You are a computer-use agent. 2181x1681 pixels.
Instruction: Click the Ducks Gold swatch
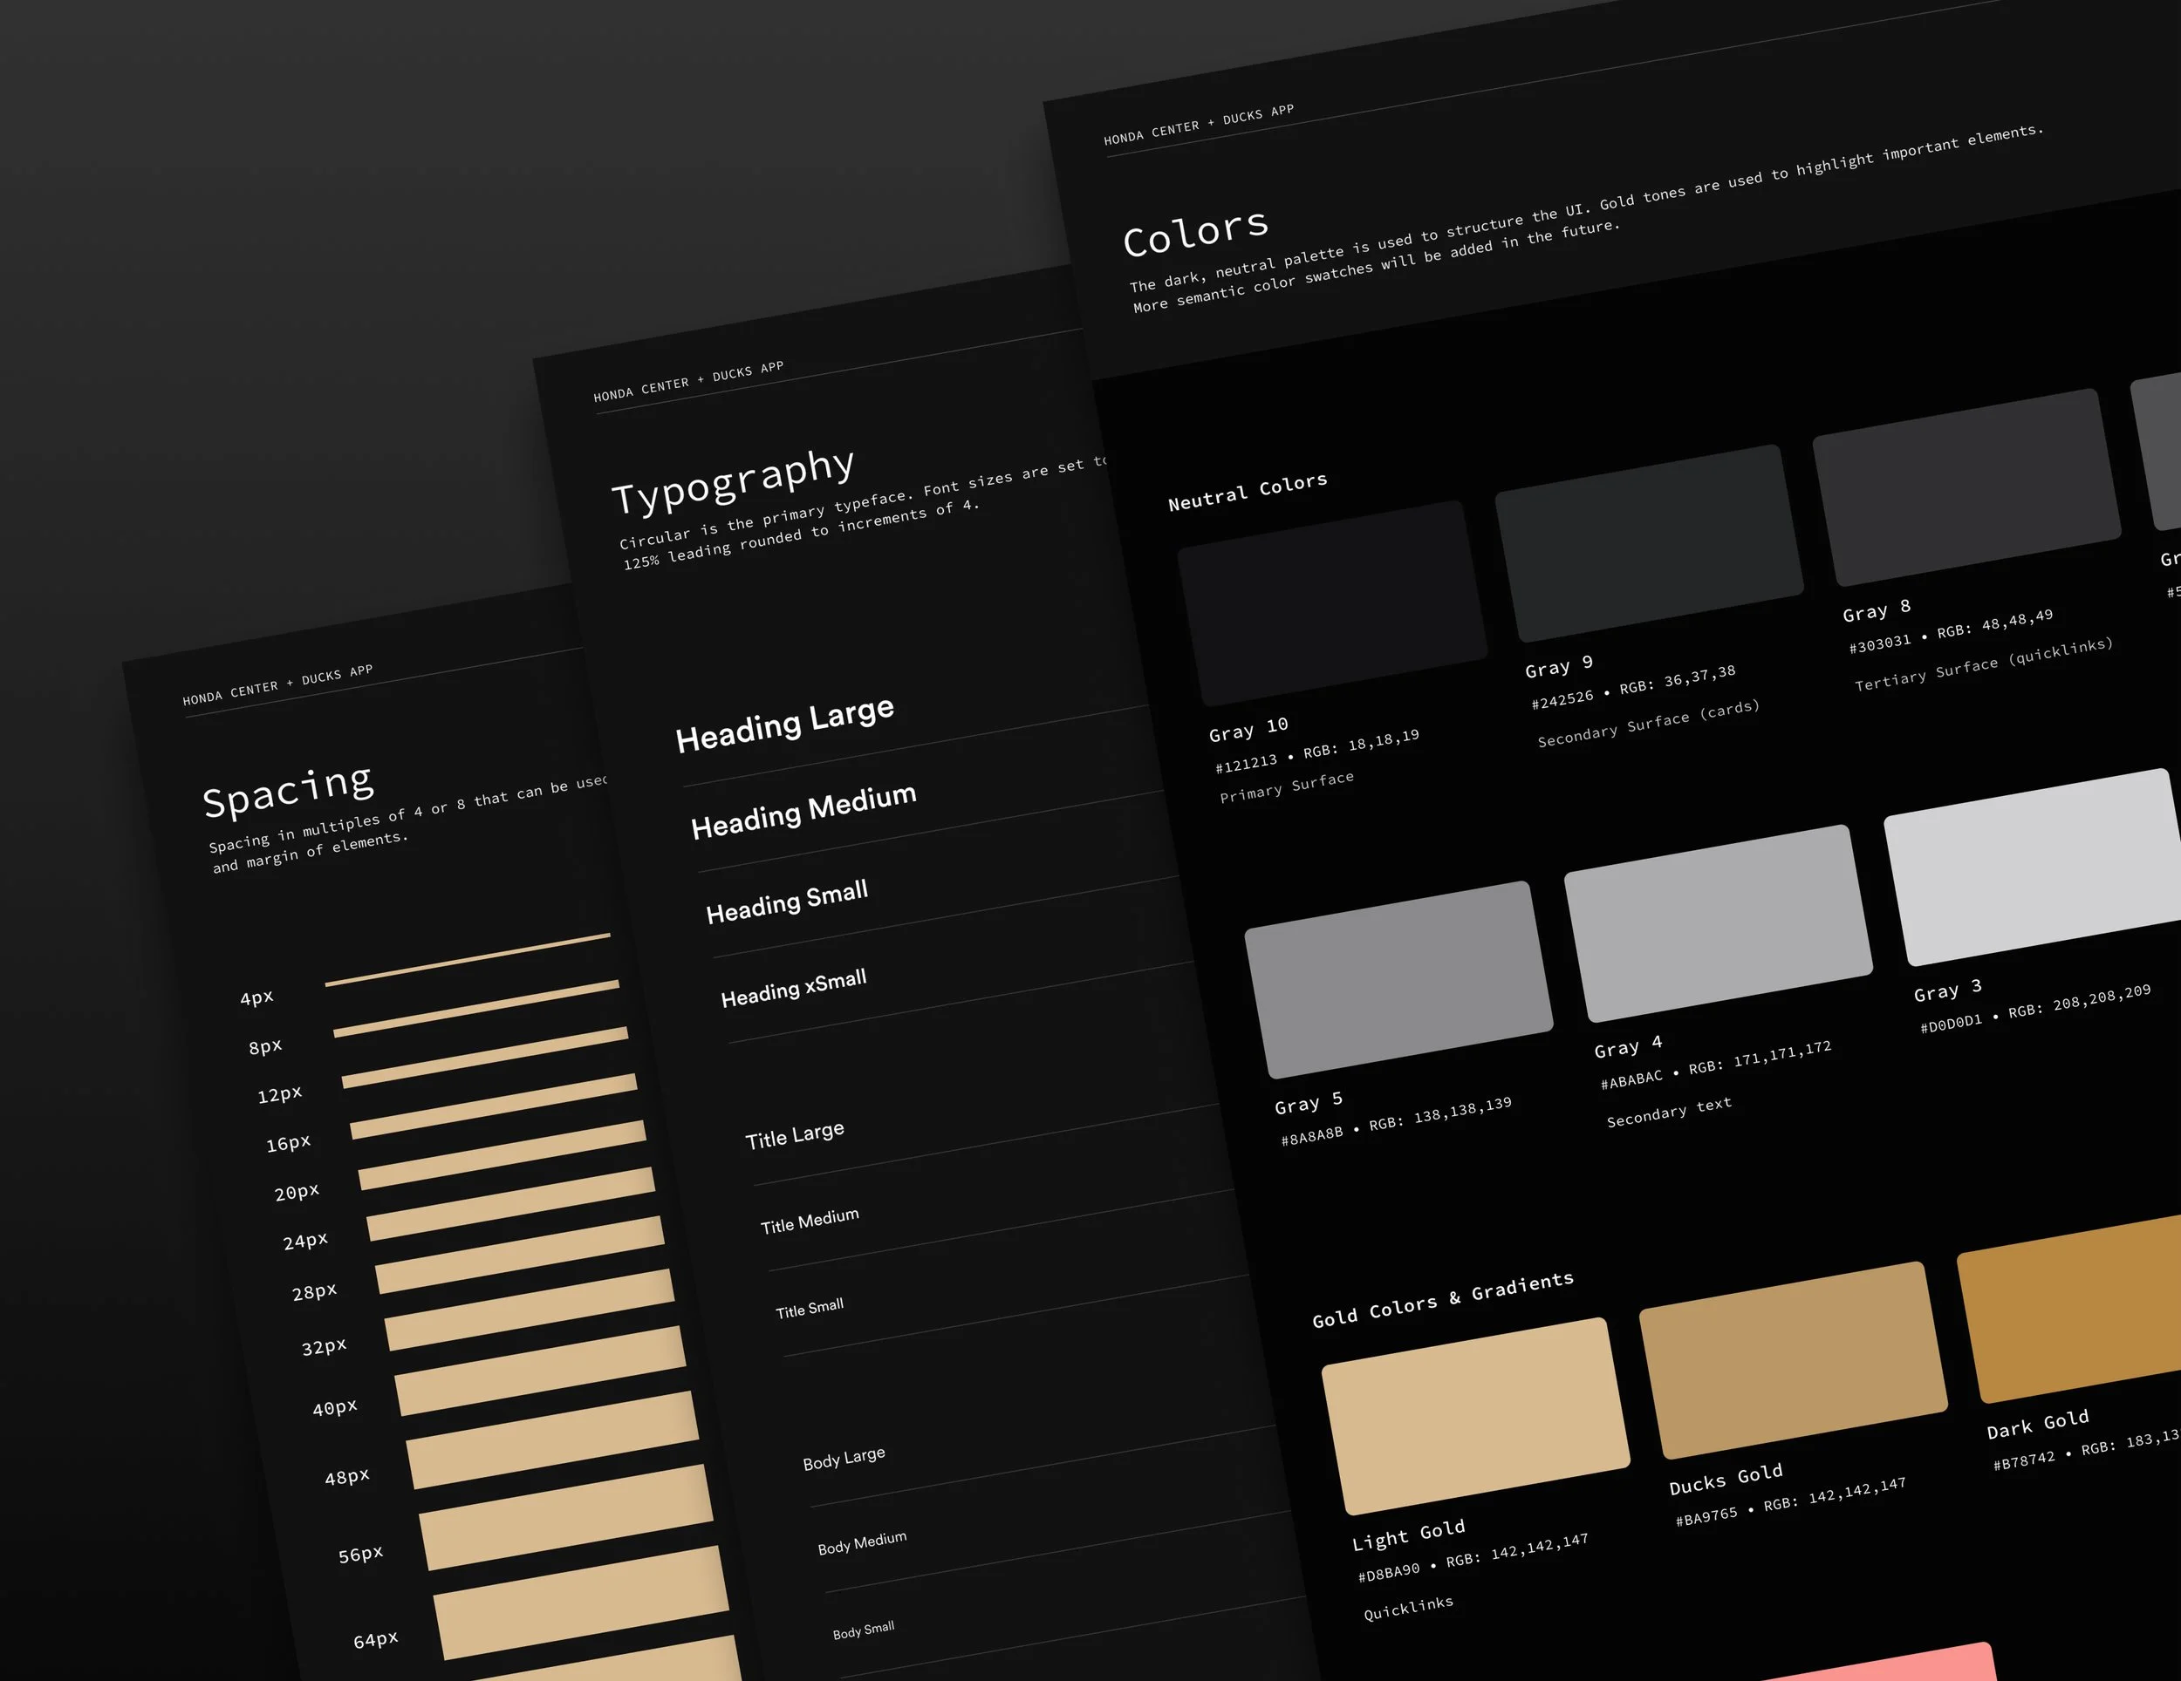(1793, 1359)
